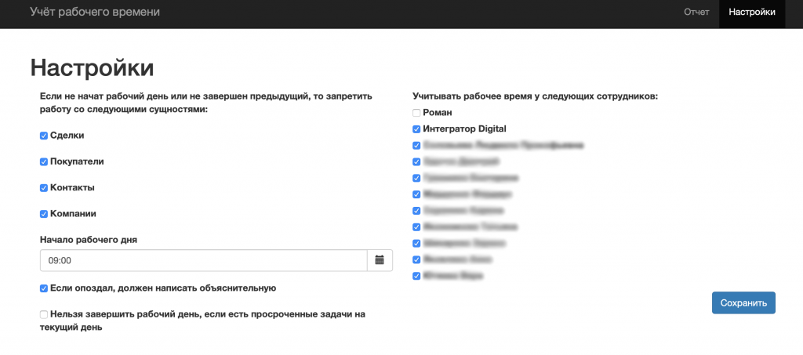
Task: Enable the overdue tasks day-end restriction checkbox
Action: pyautogui.click(x=44, y=315)
